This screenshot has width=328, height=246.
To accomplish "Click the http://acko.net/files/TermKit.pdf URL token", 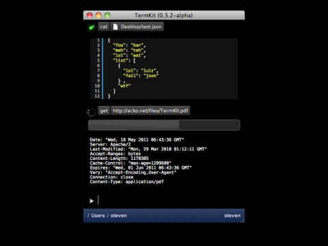I will (150, 111).
